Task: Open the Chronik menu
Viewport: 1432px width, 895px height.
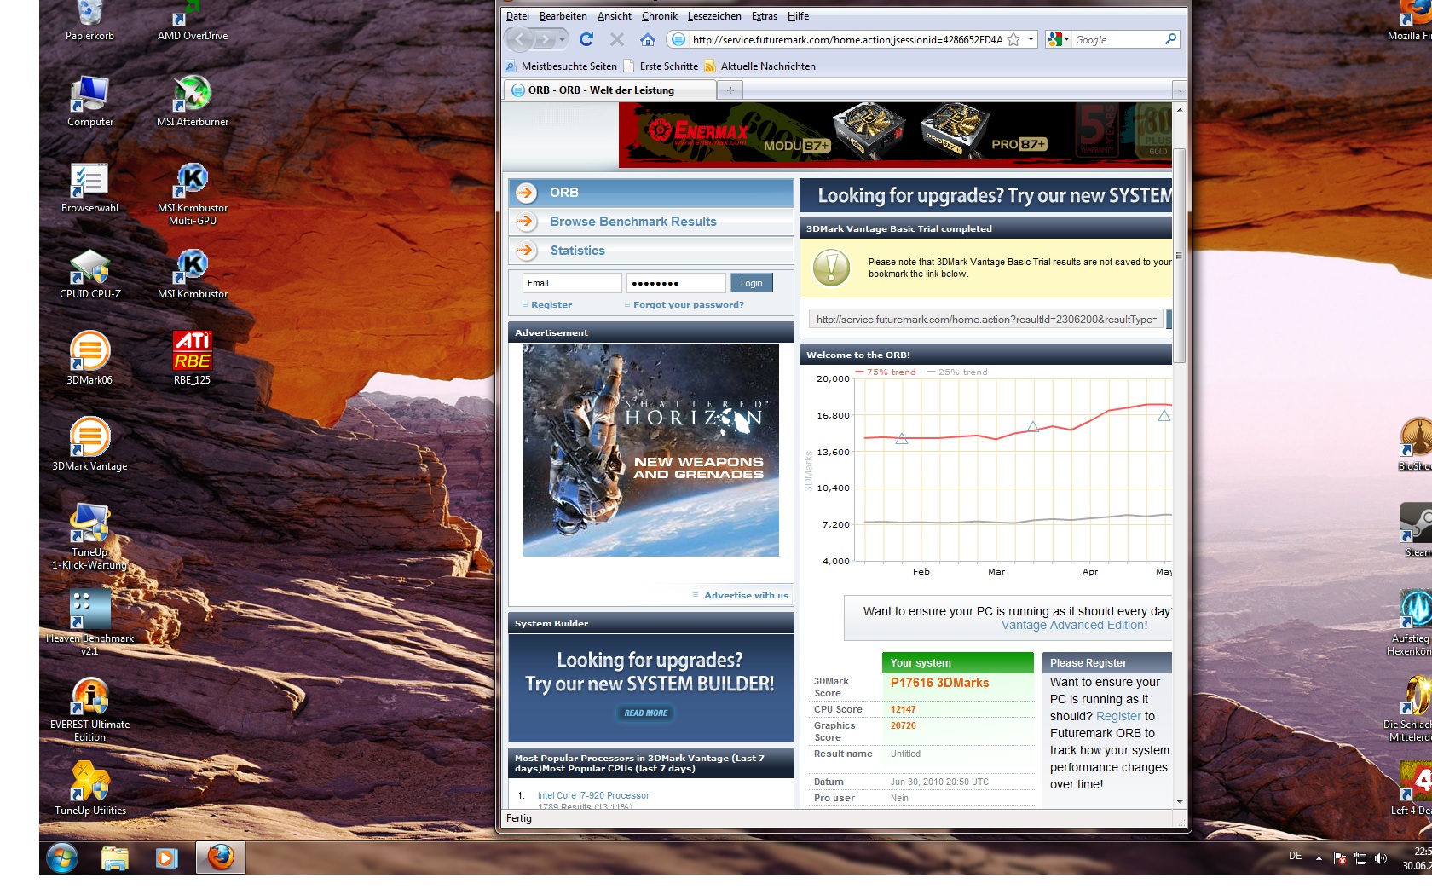Action: 660,16
